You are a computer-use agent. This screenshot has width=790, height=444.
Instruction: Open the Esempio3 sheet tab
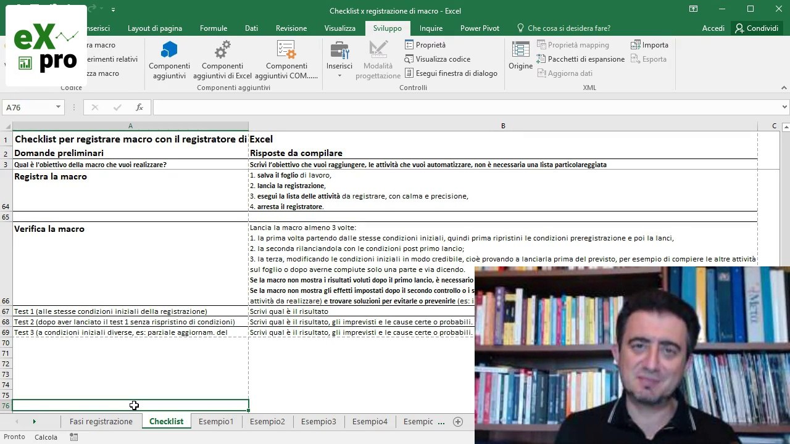click(318, 422)
